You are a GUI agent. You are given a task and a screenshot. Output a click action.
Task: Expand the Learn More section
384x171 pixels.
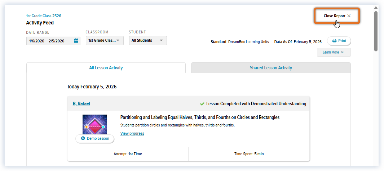pyautogui.click(x=334, y=52)
